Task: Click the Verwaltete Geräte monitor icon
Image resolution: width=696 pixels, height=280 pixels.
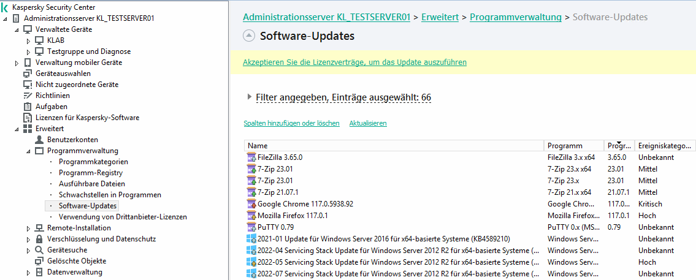Action: (28, 29)
